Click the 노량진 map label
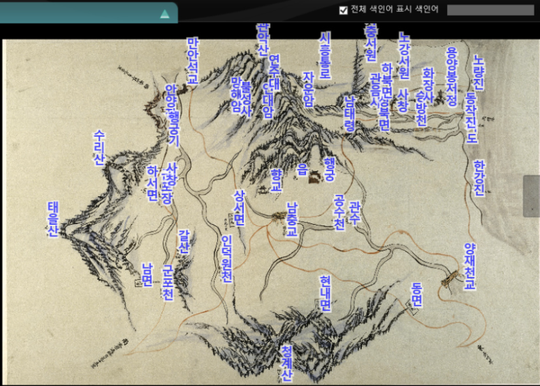540x386 pixels. click(x=479, y=73)
